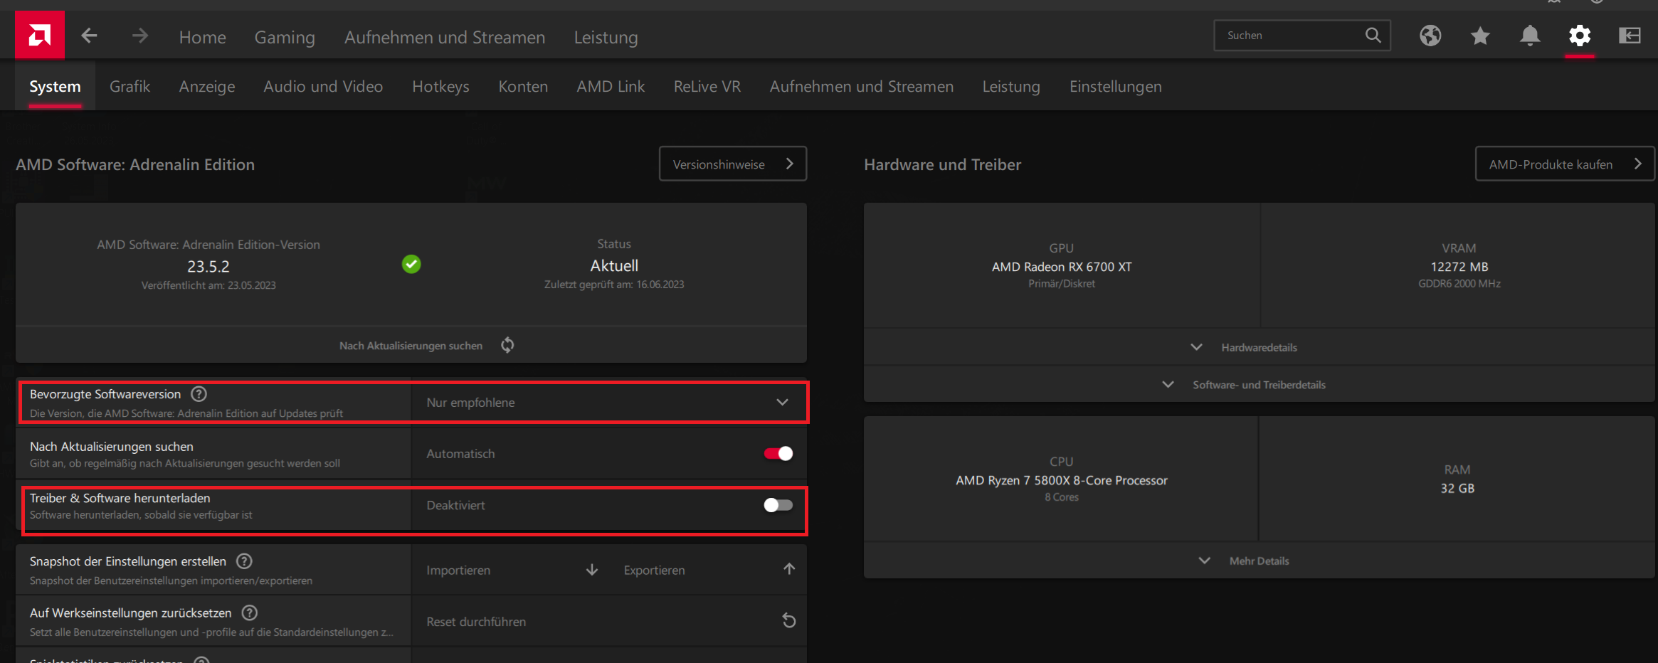Click help icon next to Bevorzugte Softwareversion
1658x663 pixels.
(199, 393)
